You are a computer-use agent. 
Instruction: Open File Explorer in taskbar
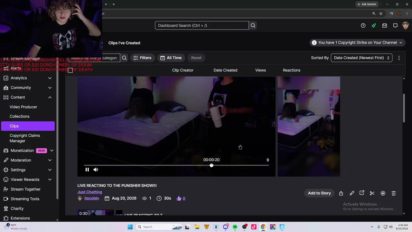coord(197,227)
